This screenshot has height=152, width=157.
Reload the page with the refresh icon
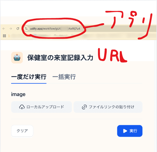coord(18,29)
